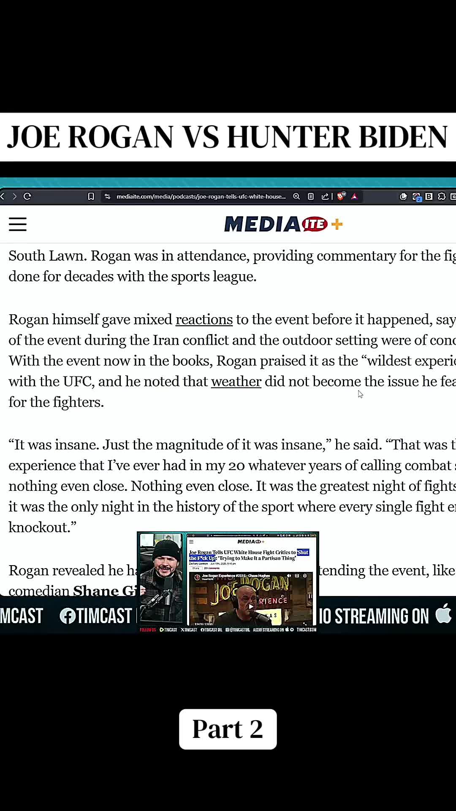Open the Mediaite hamburger menu
The width and height of the screenshot is (456, 811).
tap(18, 224)
